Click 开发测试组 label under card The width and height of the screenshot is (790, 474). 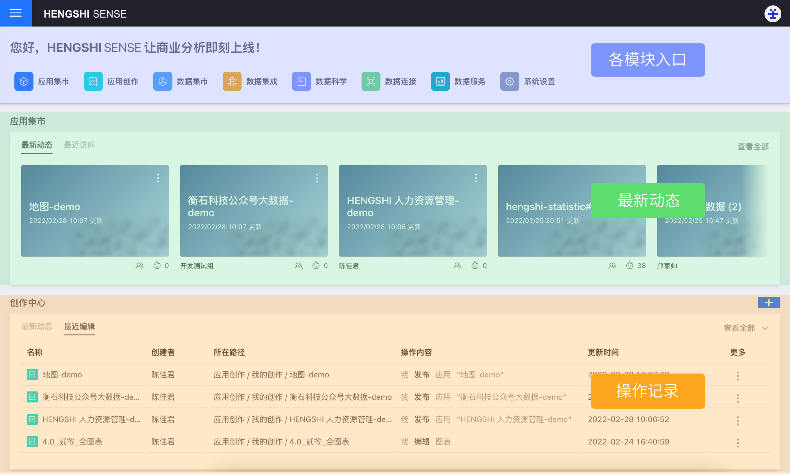197,266
